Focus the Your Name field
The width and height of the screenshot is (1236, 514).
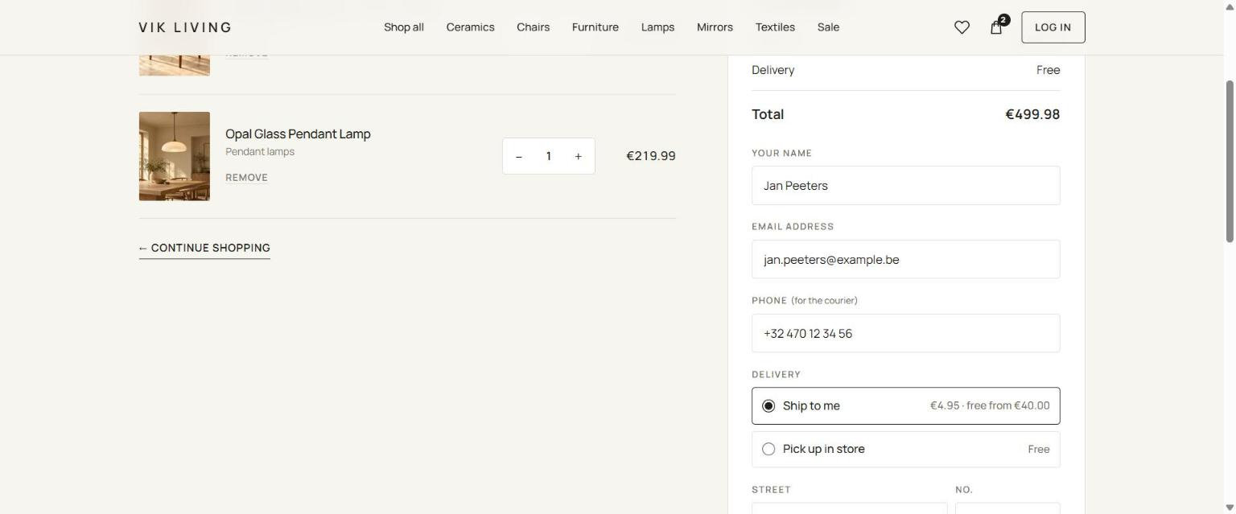[x=905, y=185]
